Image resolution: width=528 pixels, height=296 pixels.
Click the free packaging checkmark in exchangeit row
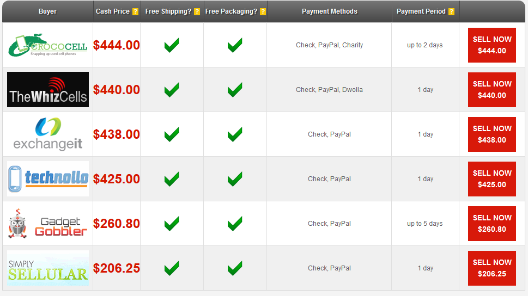click(235, 134)
